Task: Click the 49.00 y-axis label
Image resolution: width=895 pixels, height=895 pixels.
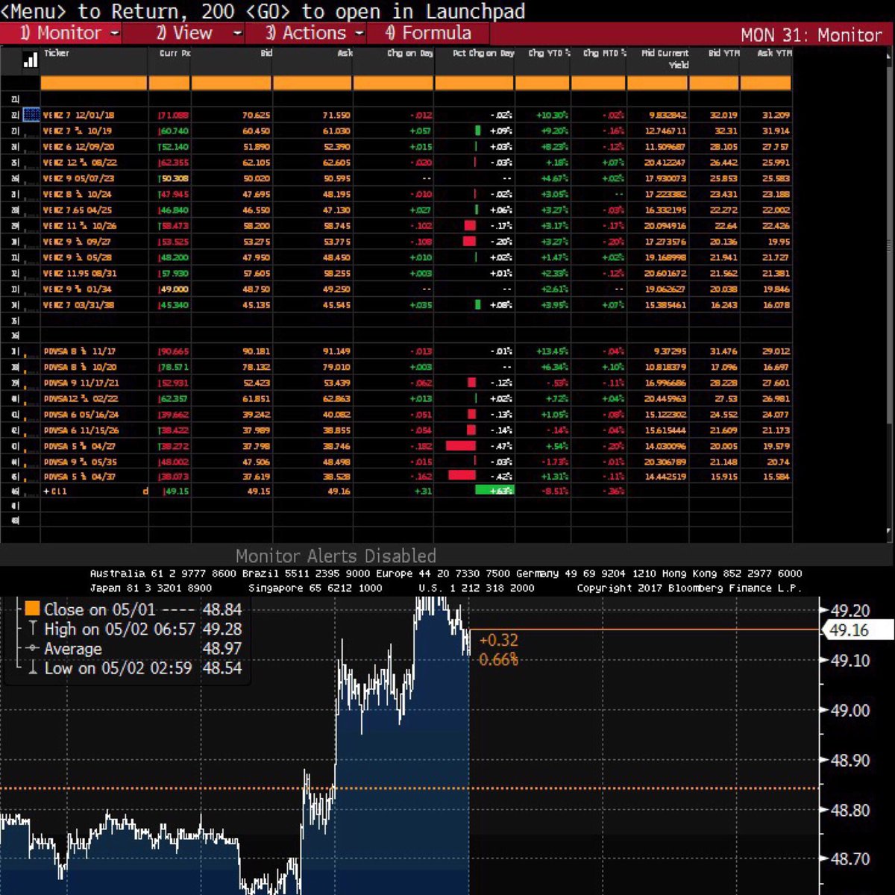Action: pos(850,710)
